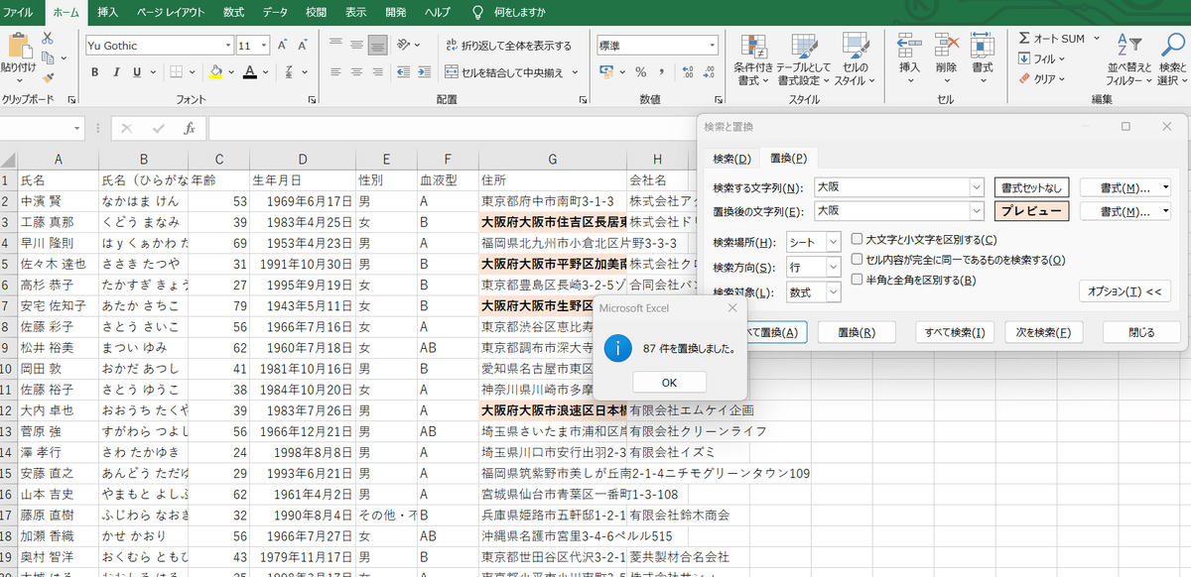Image resolution: width=1191 pixels, height=577 pixels.
Task: Switch to the 検索(D) tab in dialog
Action: [x=732, y=159]
